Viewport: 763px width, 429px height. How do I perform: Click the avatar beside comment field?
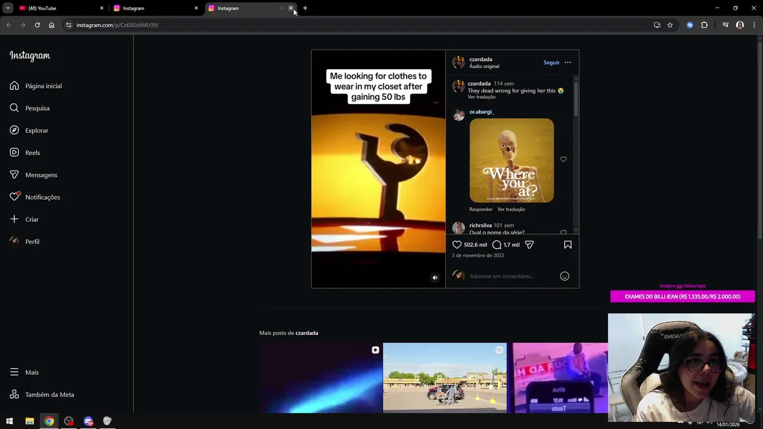point(458,275)
